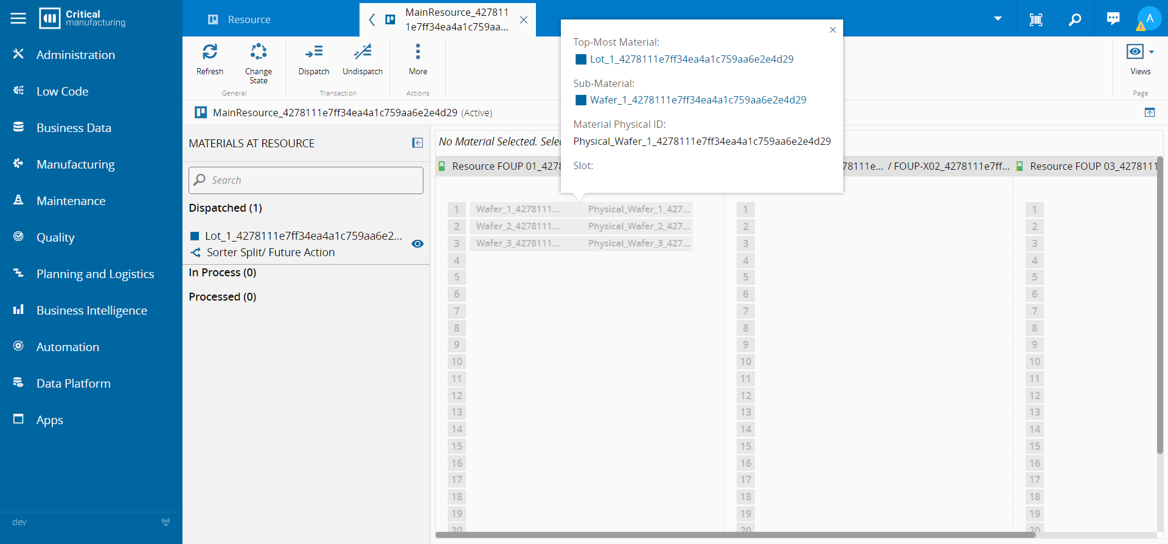This screenshot has width=1168, height=544.
Task: Click the FOUP-X02 container label
Action: point(951,166)
